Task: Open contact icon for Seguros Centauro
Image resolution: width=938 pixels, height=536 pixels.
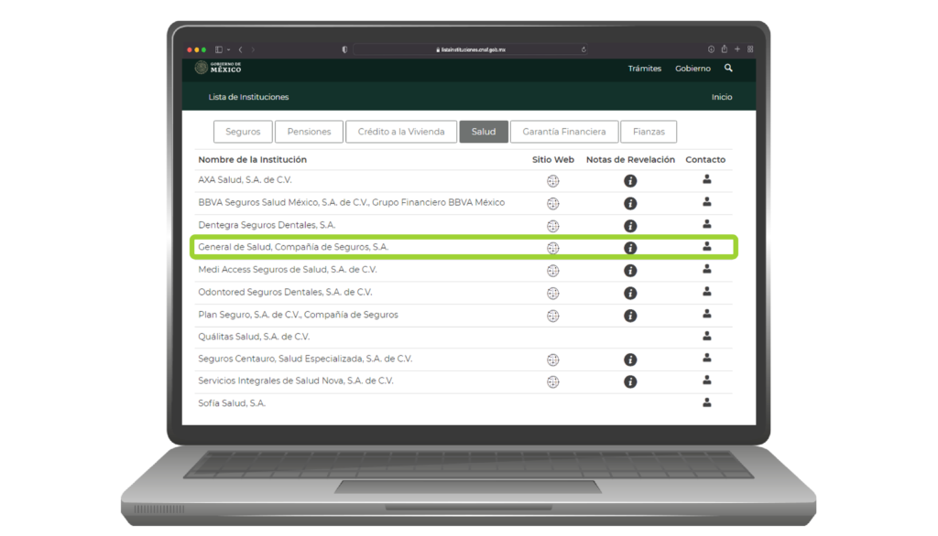Action: click(706, 358)
